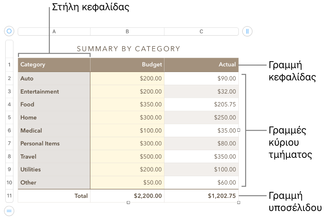Click the Summary by Category table title
The height and width of the screenshot is (218, 325).
pyautogui.click(x=129, y=49)
